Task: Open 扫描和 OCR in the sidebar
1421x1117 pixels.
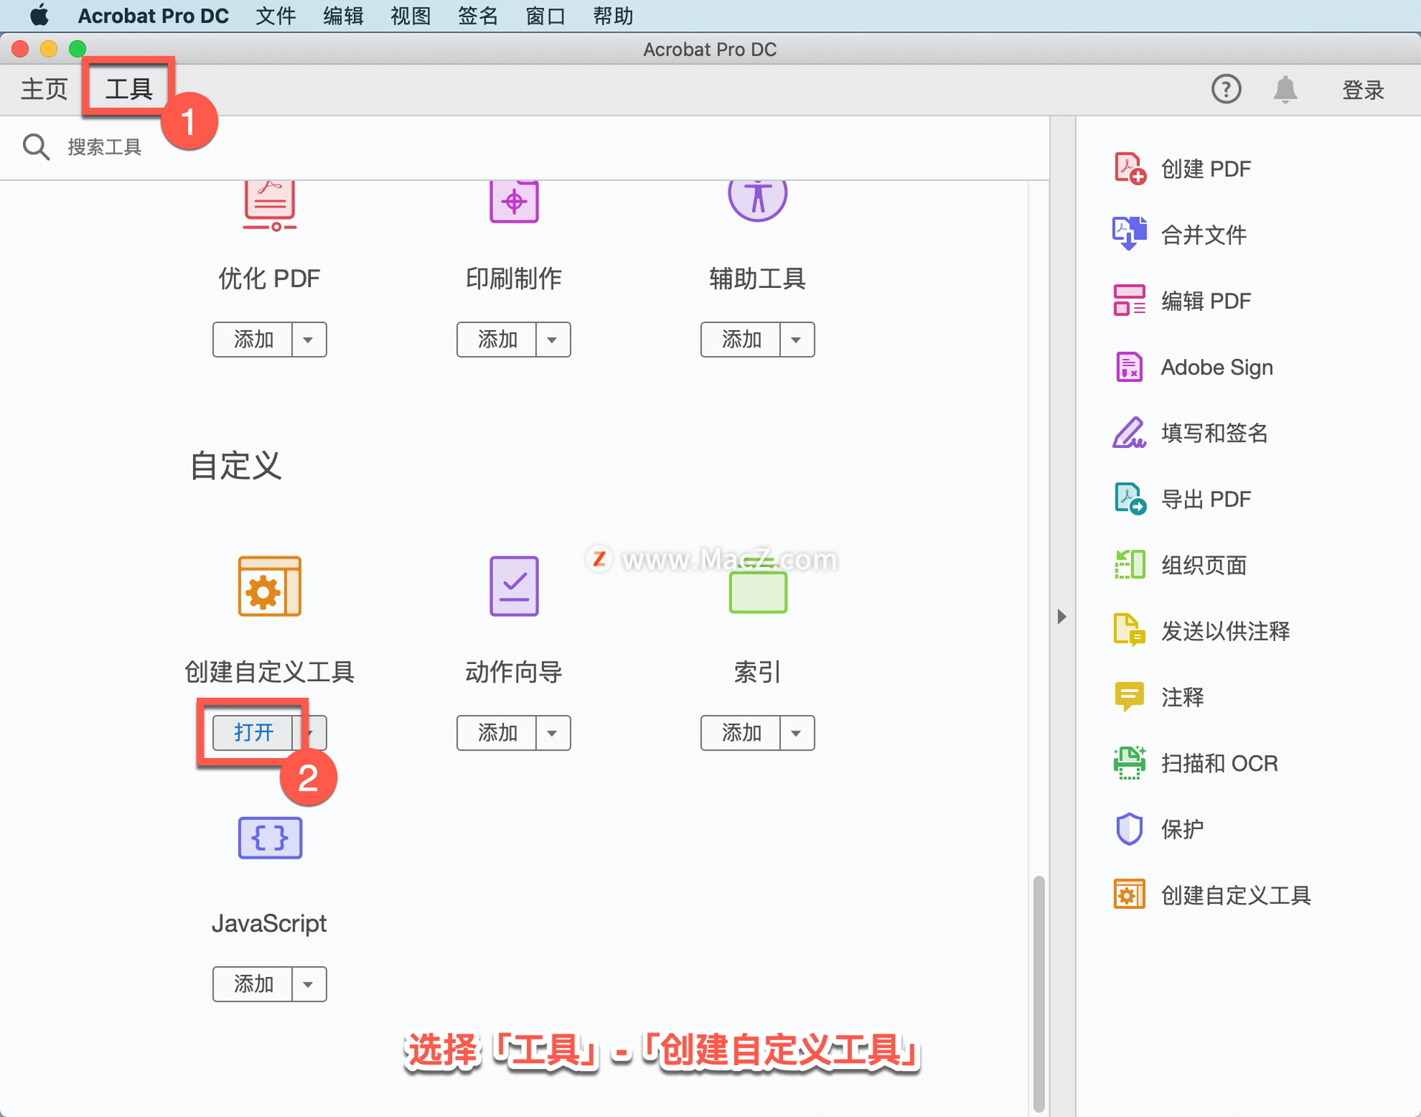Action: [x=1195, y=763]
